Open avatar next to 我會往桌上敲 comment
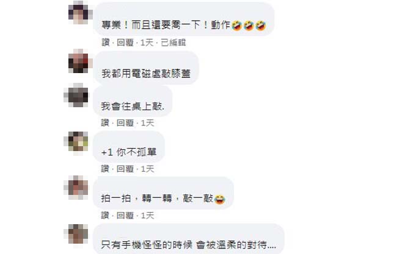Screen dimensions: 397x254 coord(76,95)
